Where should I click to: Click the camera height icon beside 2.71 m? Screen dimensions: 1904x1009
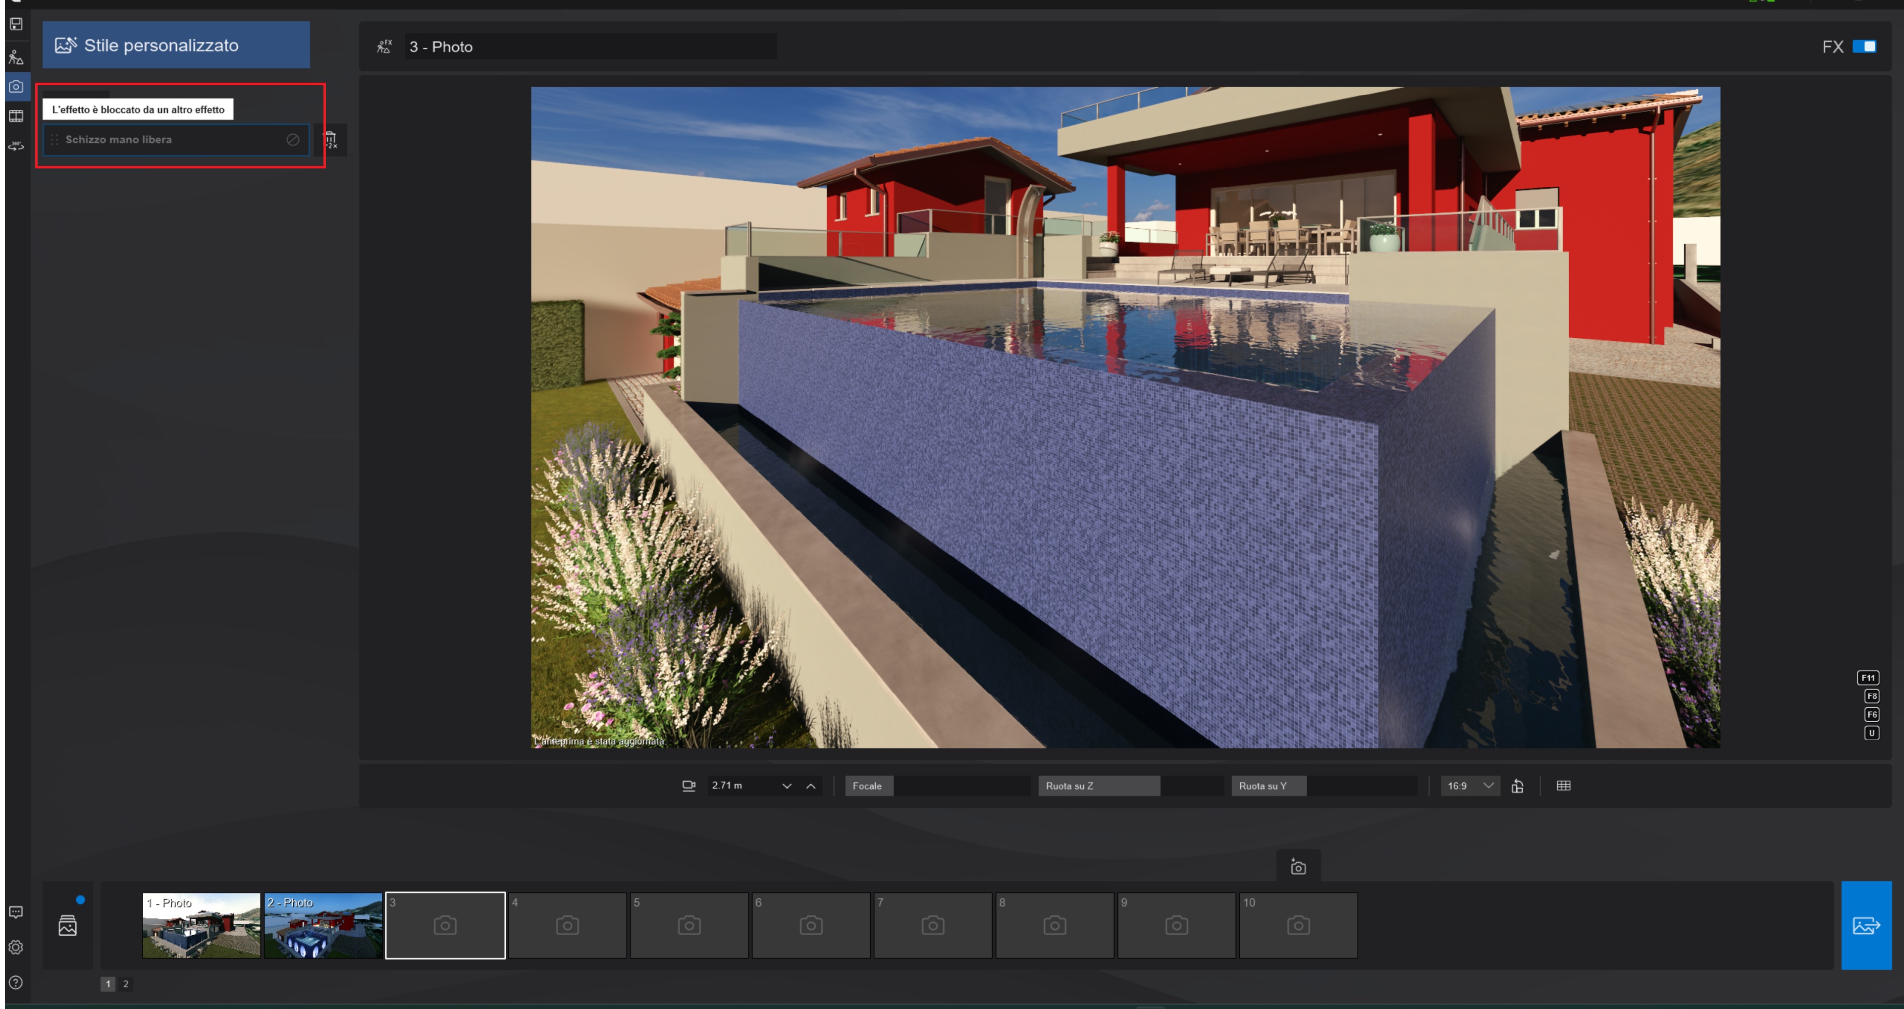tap(688, 786)
